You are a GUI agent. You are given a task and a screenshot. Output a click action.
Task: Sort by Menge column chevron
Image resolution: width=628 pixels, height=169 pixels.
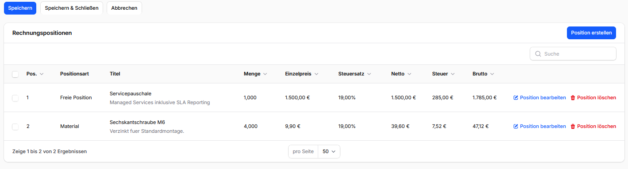coord(265,74)
